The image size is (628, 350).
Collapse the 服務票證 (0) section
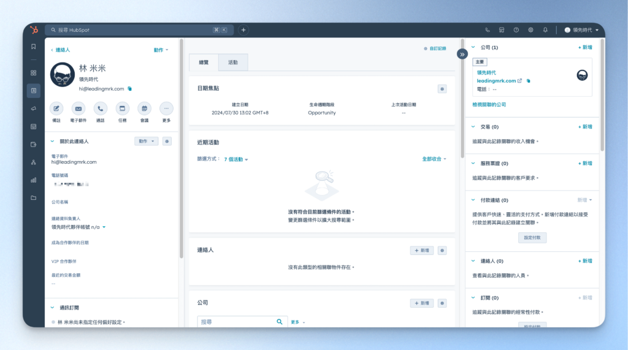coord(473,164)
